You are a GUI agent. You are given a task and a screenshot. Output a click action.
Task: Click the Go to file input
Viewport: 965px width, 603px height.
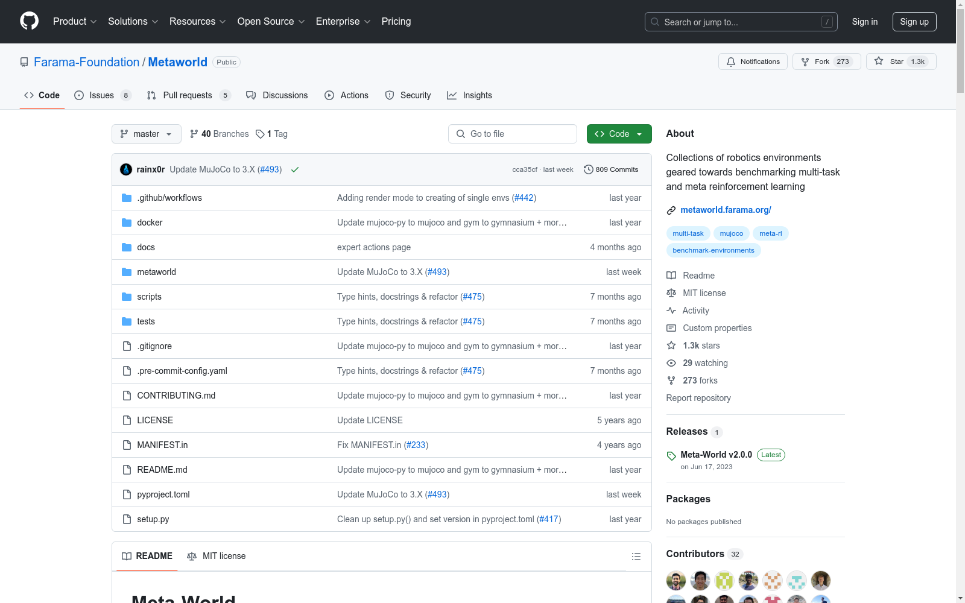click(x=513, y=134)
